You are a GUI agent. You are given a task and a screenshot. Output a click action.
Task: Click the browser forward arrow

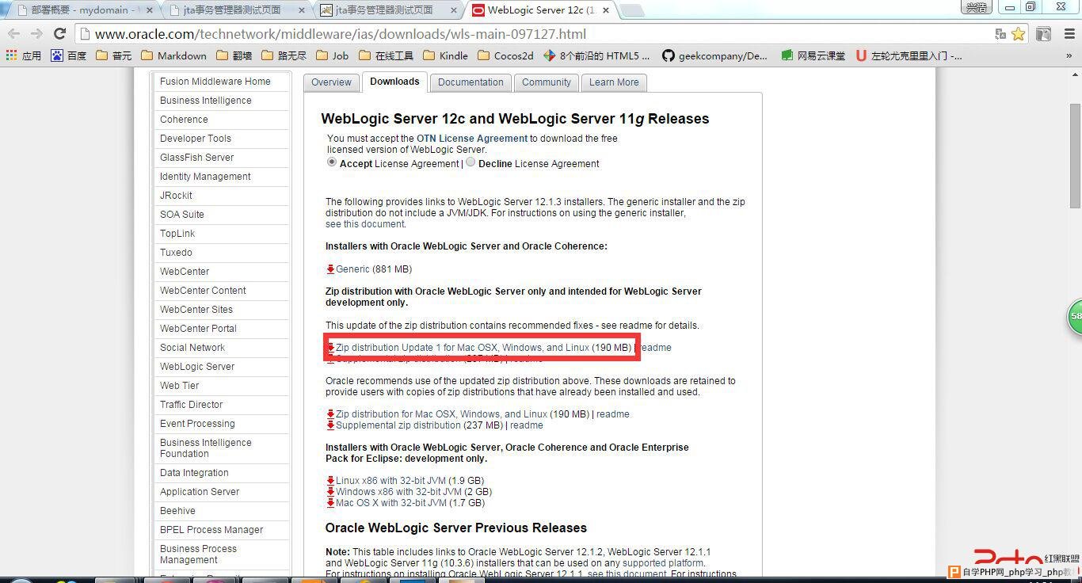[x=36, y=34]
